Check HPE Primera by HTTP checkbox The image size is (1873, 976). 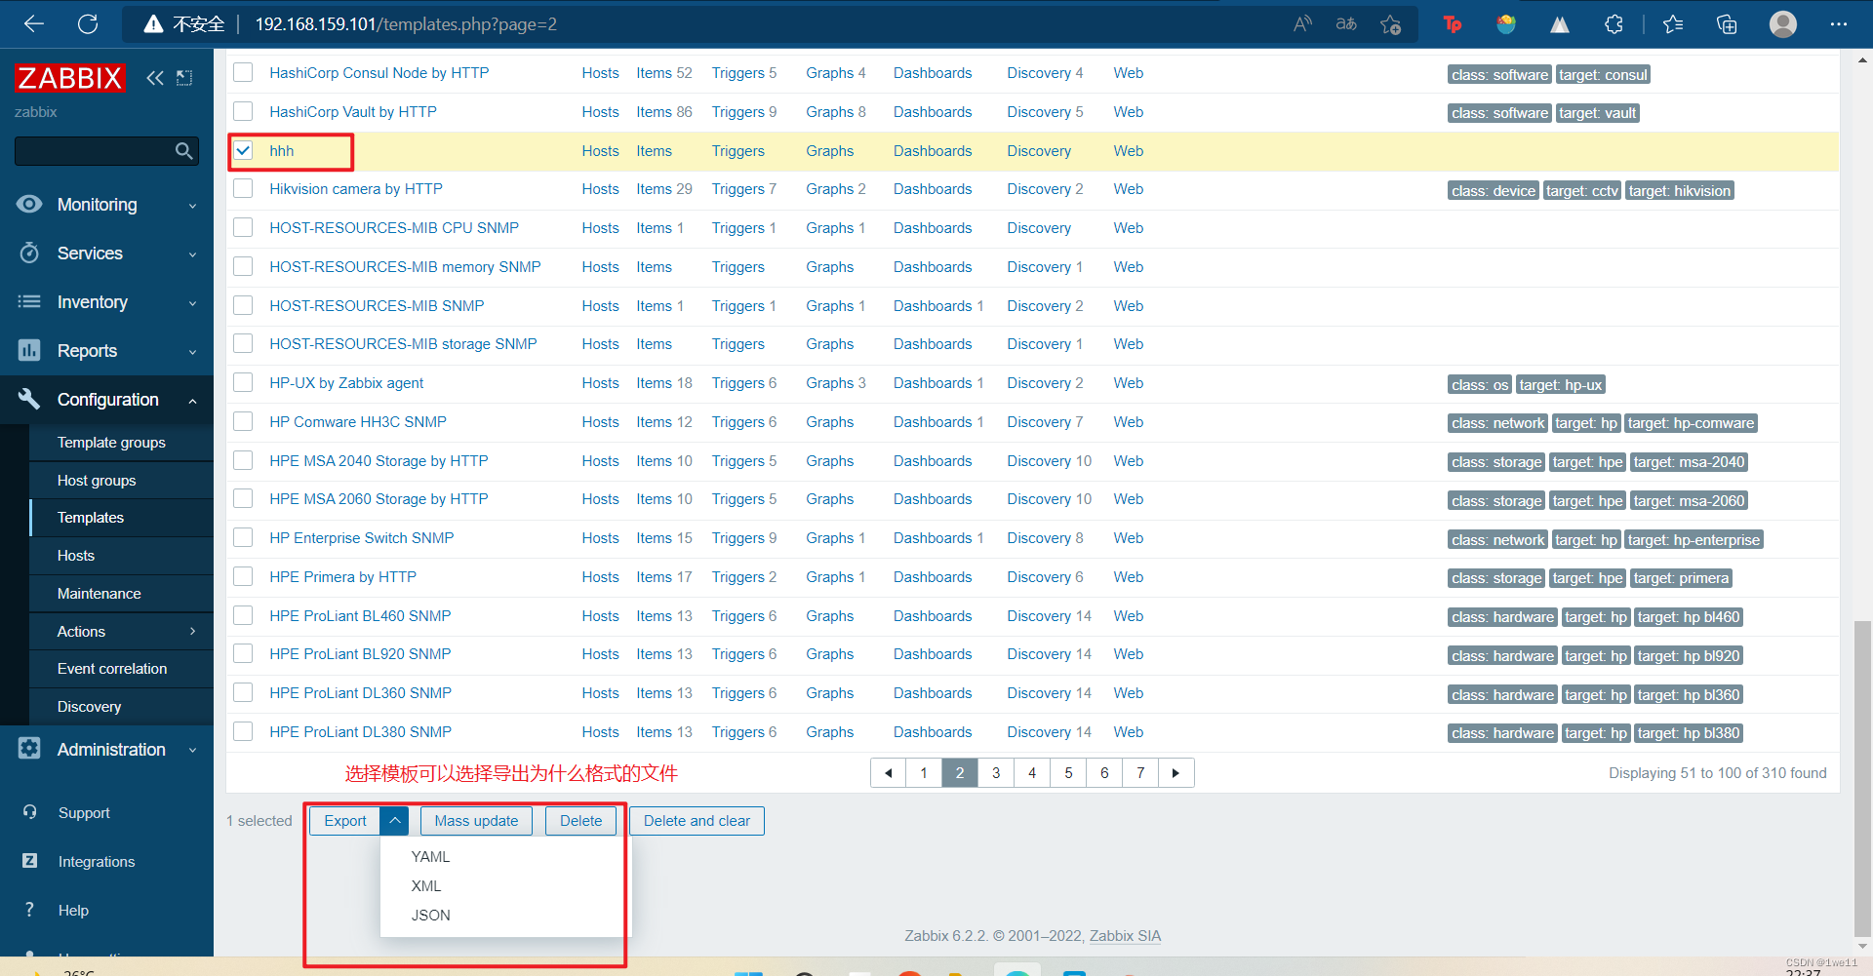tap(243, 576)
